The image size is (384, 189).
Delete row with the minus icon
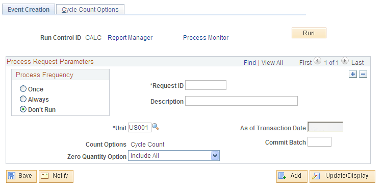pos(363,75)
